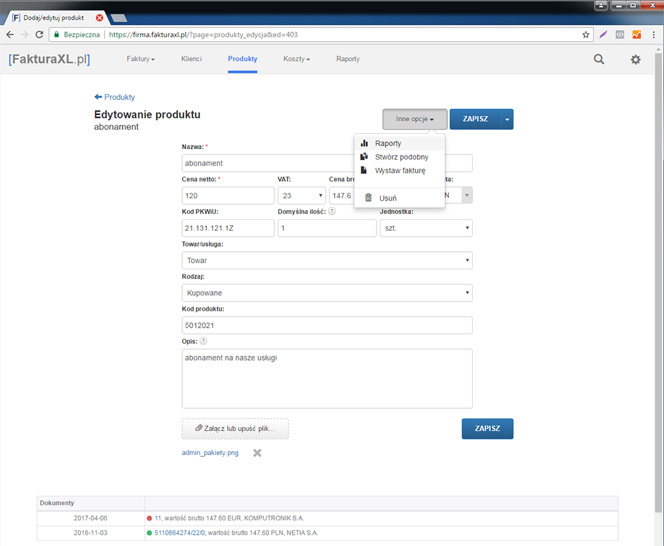
Task: Bookmark the page with the star icon
Action: [586, 35]
